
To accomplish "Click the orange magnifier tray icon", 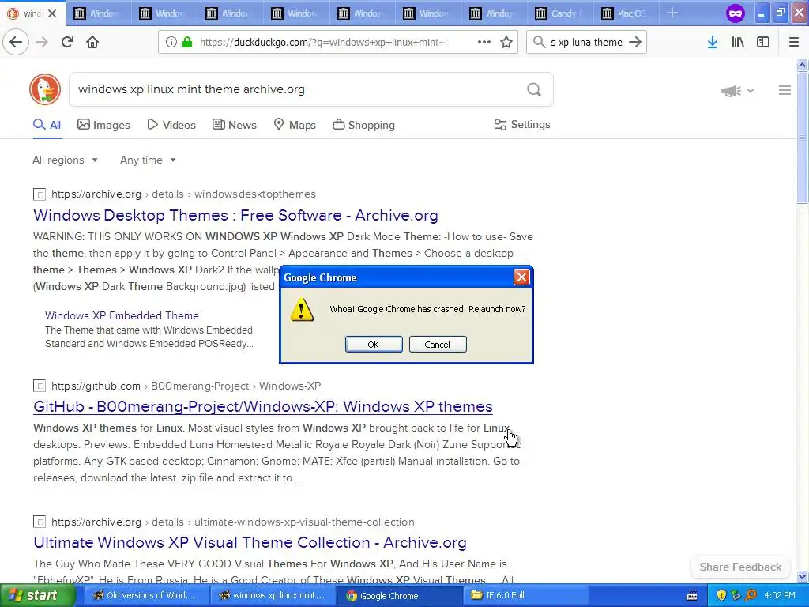I will pos(751,596).
